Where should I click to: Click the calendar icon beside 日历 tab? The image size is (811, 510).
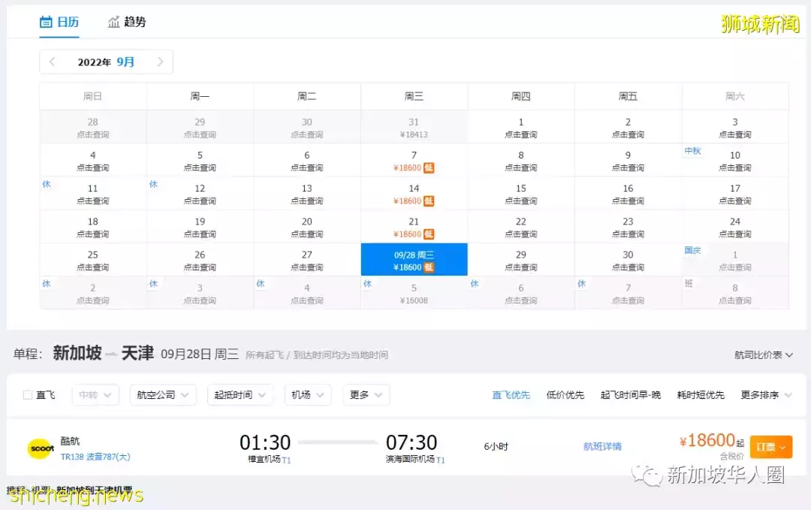click(45, 22)
